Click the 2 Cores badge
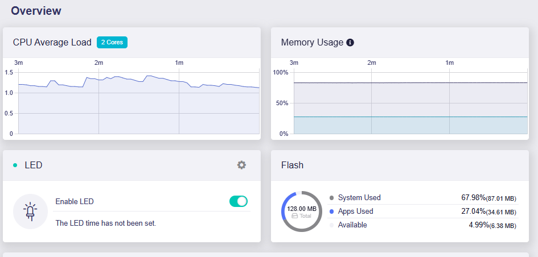 (112, 42)
